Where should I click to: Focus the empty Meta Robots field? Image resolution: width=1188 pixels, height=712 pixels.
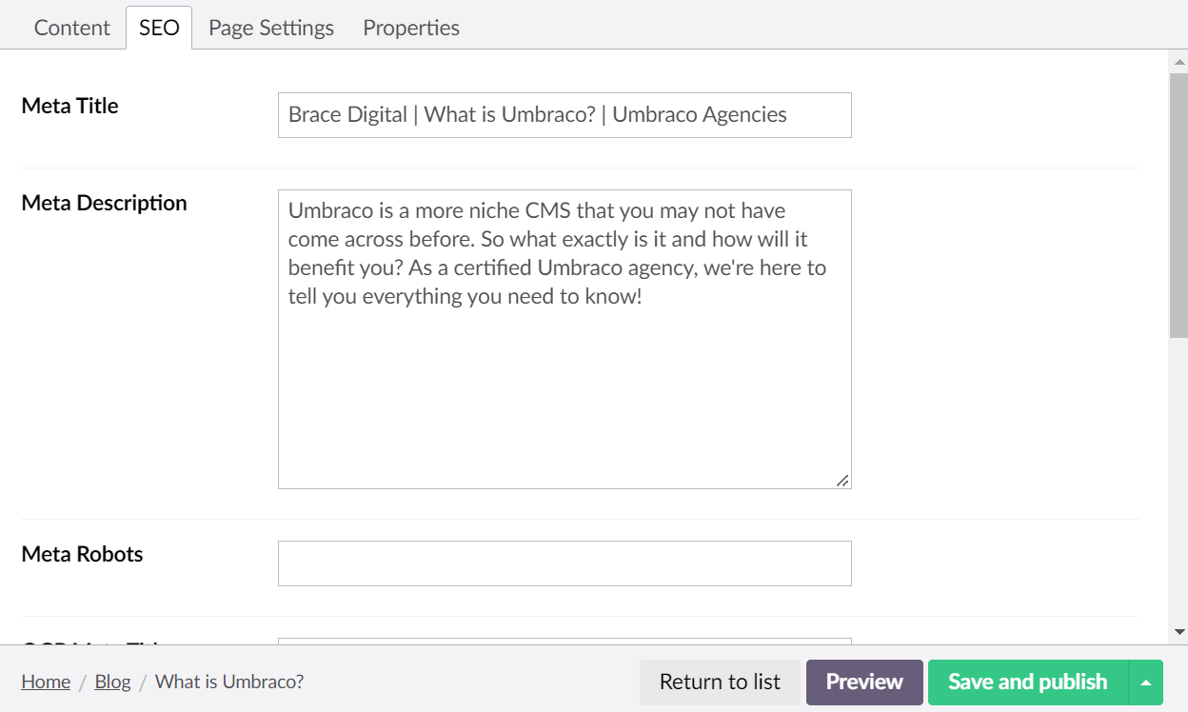564,563
